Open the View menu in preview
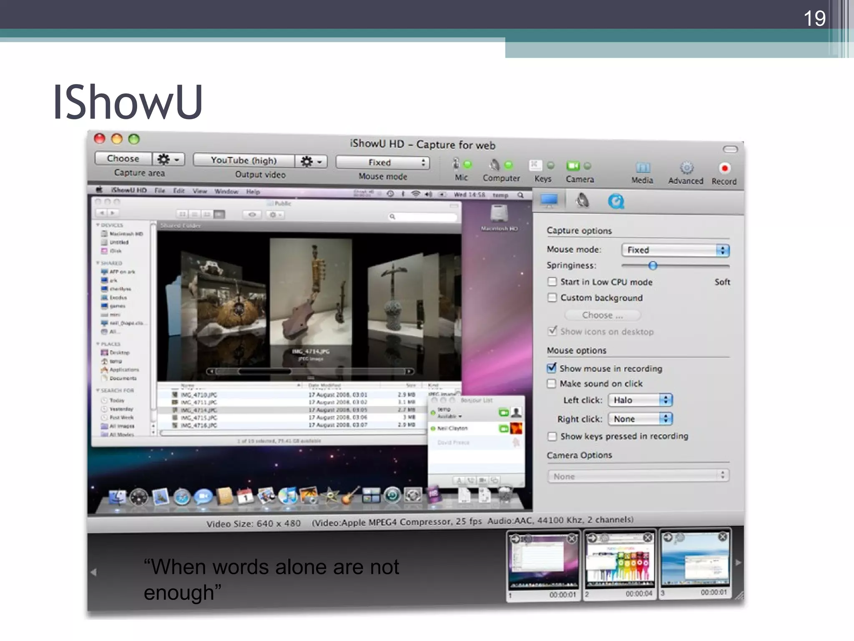Screen dimensions: 854x641 200,191
